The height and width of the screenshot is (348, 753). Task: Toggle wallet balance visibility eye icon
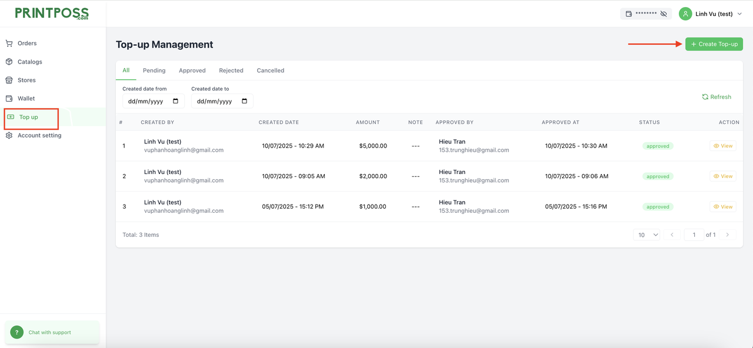click(664, 14)
